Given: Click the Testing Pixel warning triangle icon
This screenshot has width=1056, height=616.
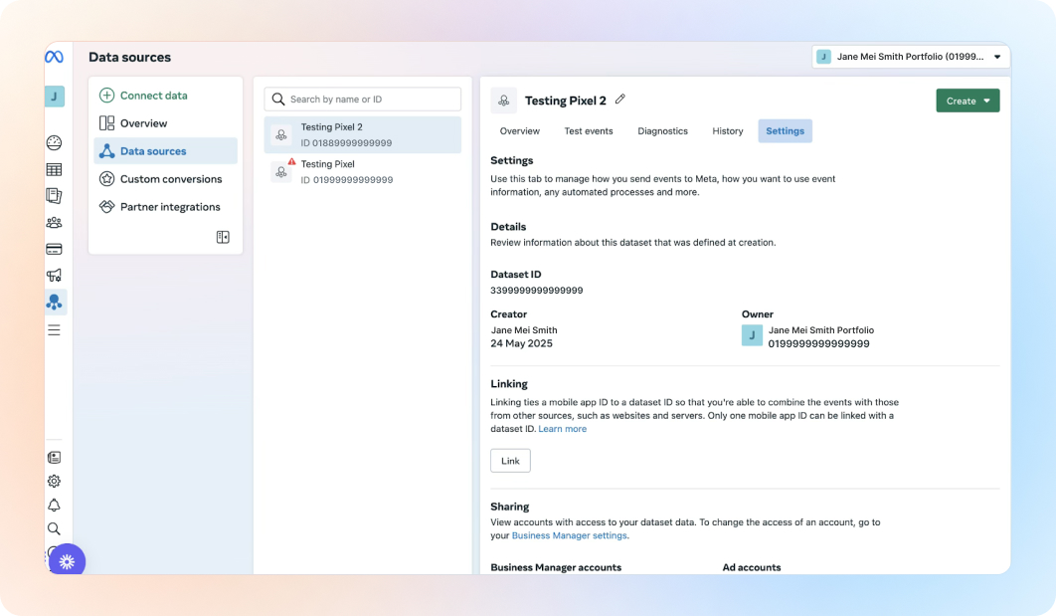Looking at the screenshot, I should pyautogui.click(x=291, y=162).
